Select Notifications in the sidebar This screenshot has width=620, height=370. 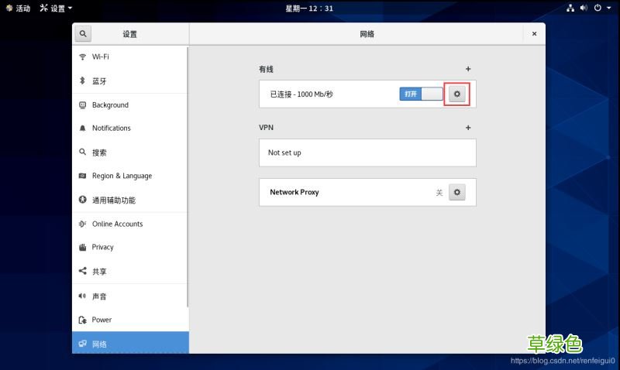130,128
